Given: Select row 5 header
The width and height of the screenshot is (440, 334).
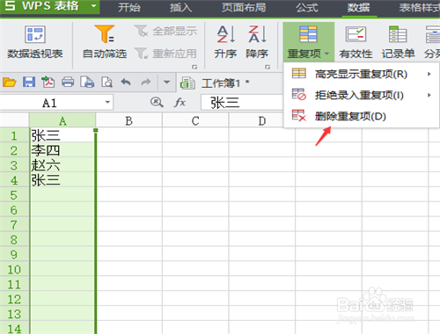Looking at the screenshot, I should coord(14,195).
